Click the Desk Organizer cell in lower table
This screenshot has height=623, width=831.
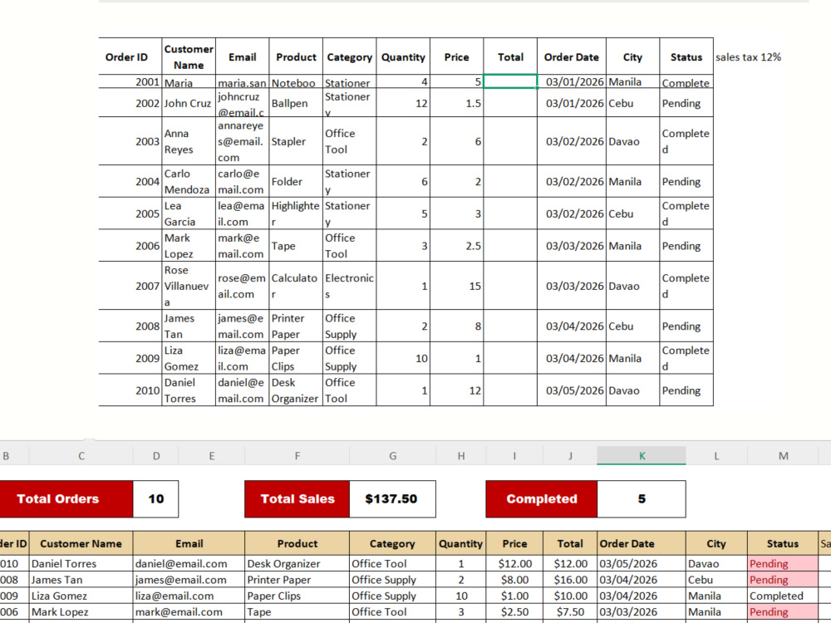click(297, 564)
